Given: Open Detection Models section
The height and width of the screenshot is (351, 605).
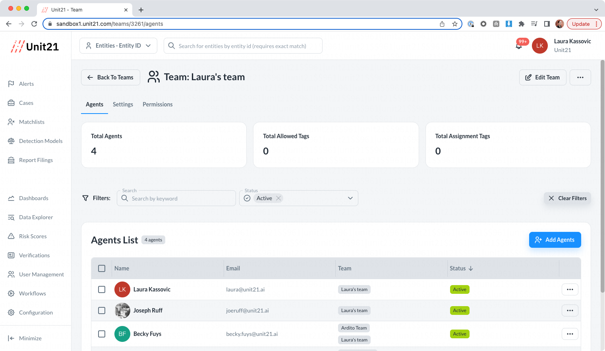Looking at the screenshot, I should point(35,141).
